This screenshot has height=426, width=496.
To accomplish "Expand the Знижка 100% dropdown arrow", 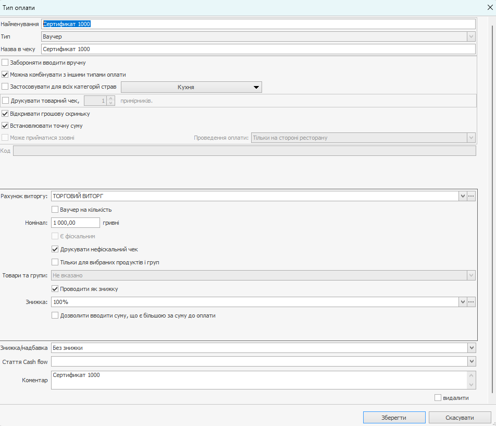I will tap(462, 302).
